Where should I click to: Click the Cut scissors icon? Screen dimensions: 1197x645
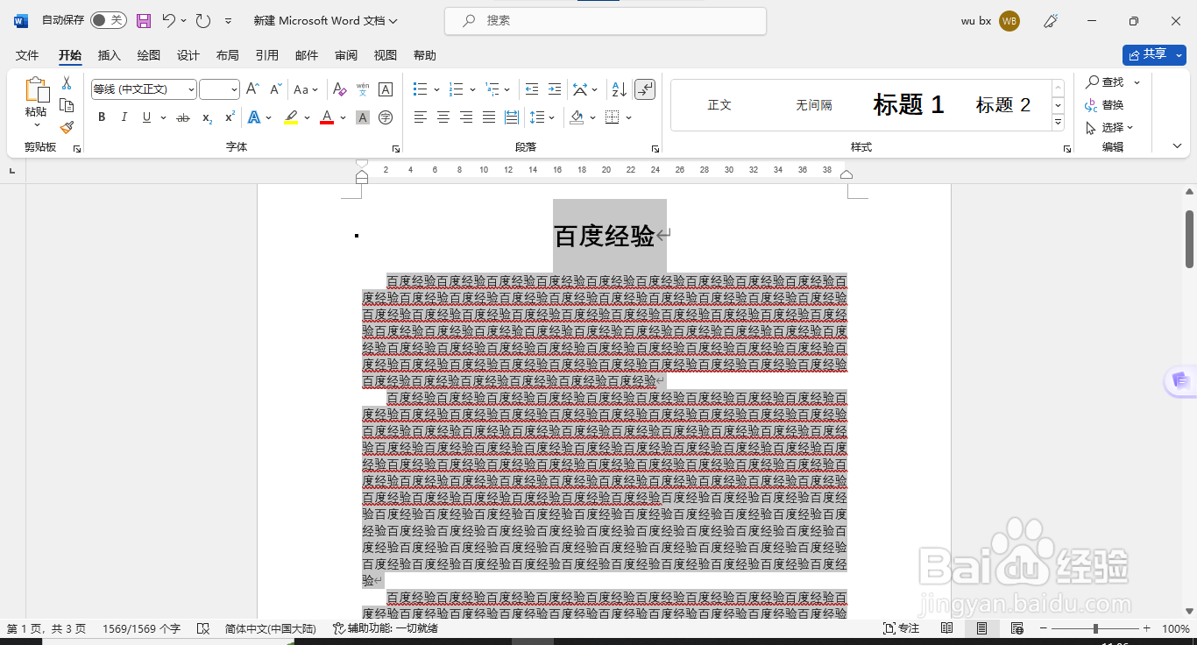(67, 83)
